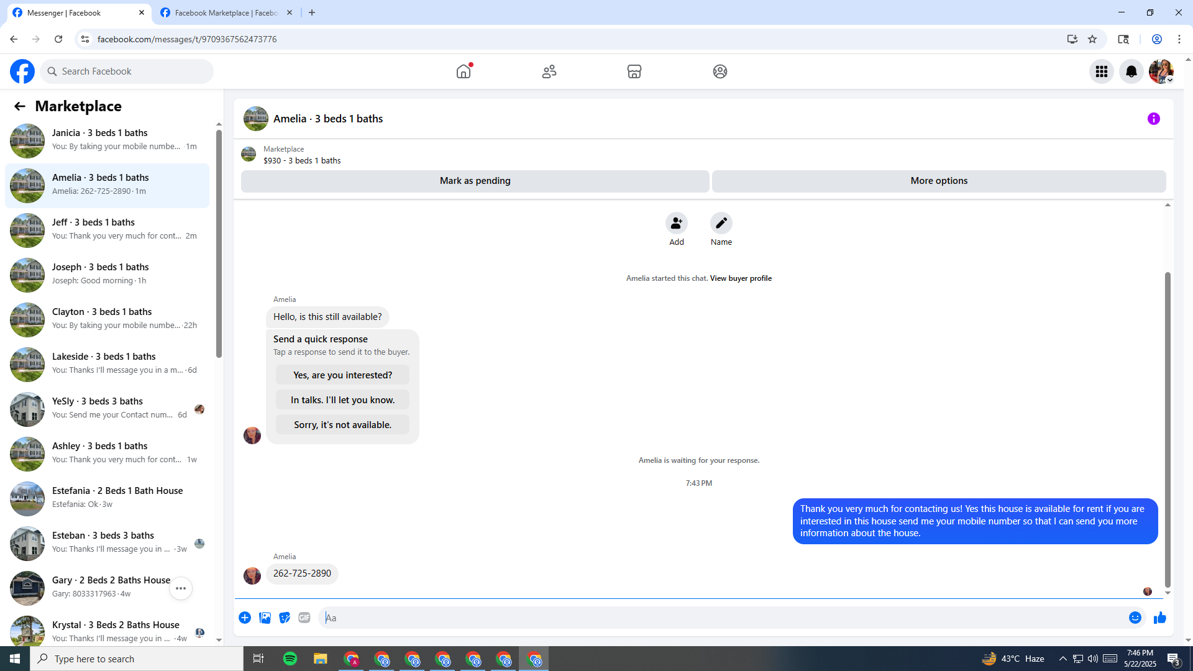
Task: Open volume control in system tray
Action: click(x=1093, y=659)
